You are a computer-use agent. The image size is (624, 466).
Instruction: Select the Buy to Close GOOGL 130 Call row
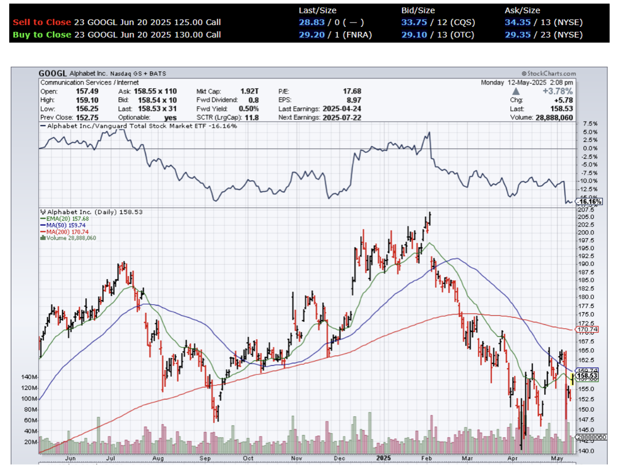coord(117,34)
